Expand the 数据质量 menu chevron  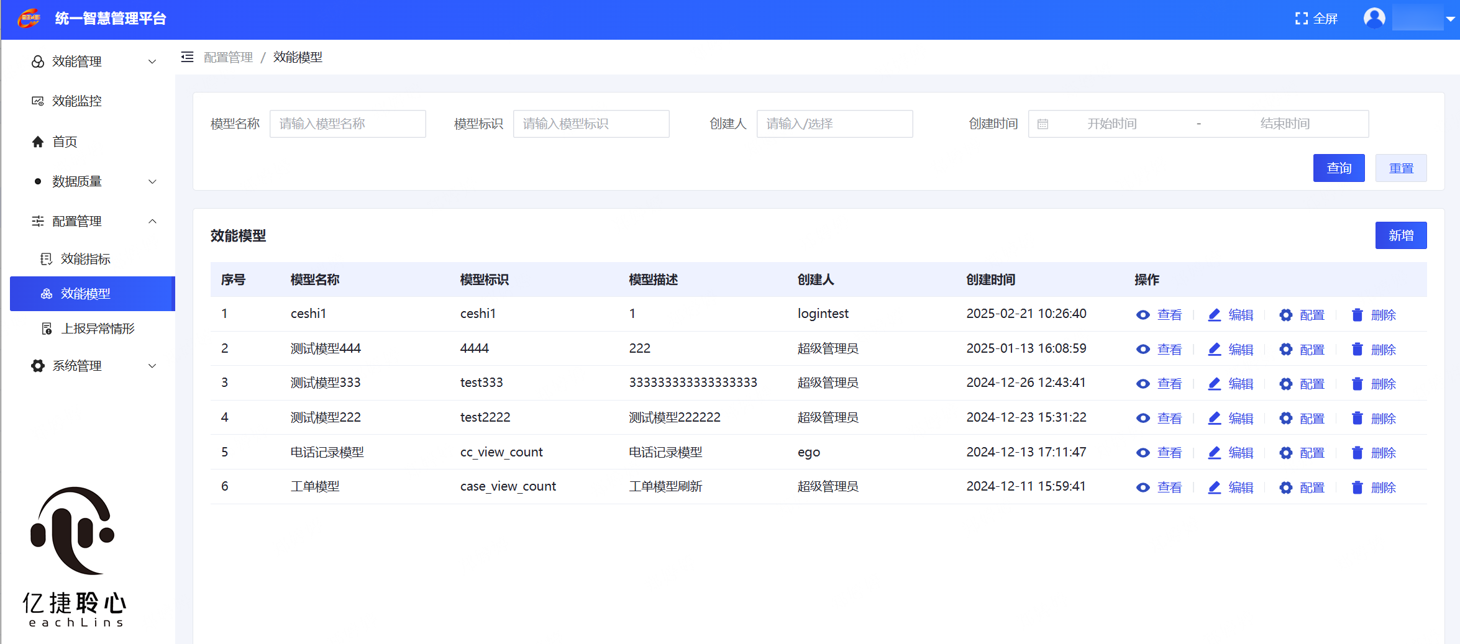click(152, 181)
